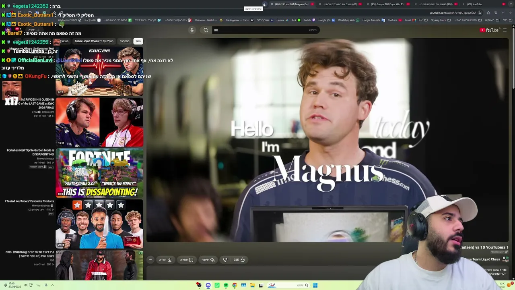
Task: Save the video with the bookmark button
Action: (187, 260)
